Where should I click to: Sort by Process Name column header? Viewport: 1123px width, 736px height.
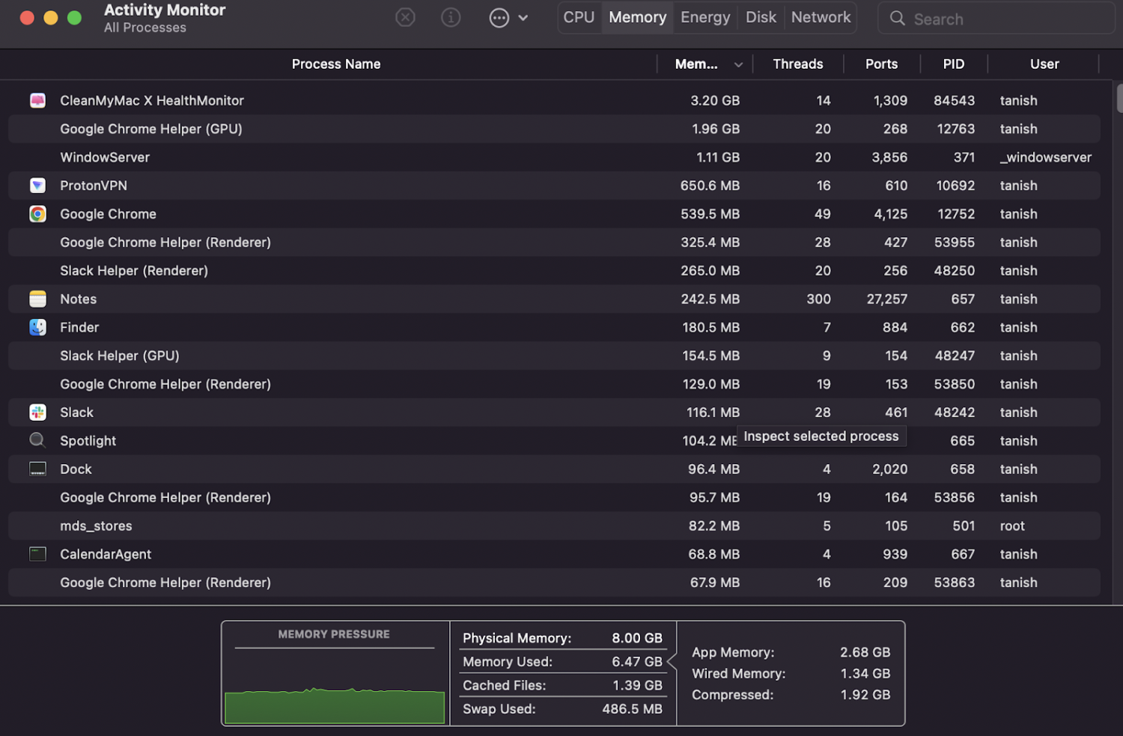[336, 64]
